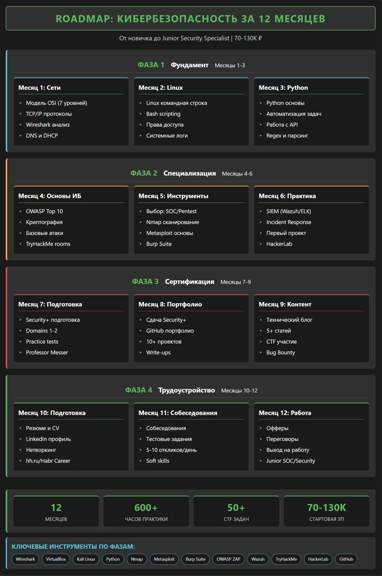Select the HackerLab tool tag

[318, 559]
